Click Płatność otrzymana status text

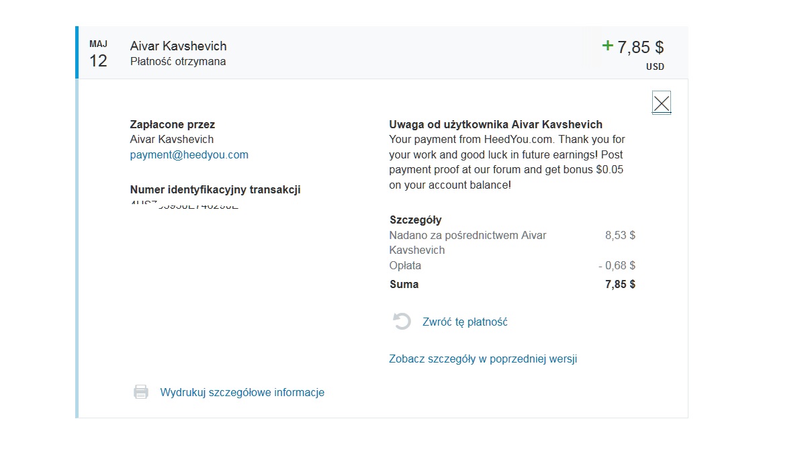178,61
